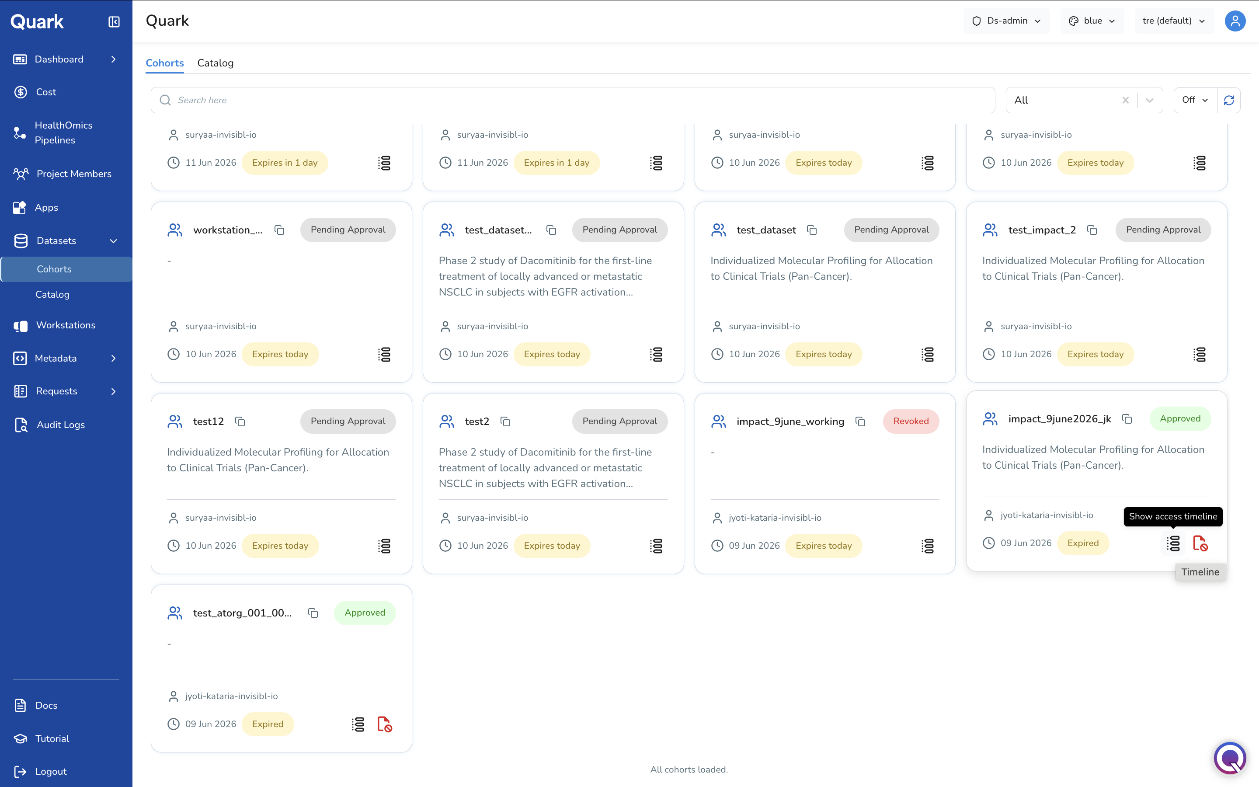This screenshot has height=787, width=1259.
Task: Open the user profile avatar
Action: 1235,21
